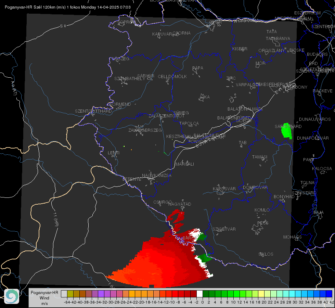This screenshot has width=335, height=308.
Task: Click the TOLNA label
Action: pyautogui.click(x=307, y=183)
